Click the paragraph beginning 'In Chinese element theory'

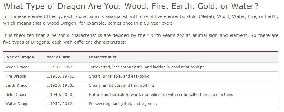coord(141,20)
